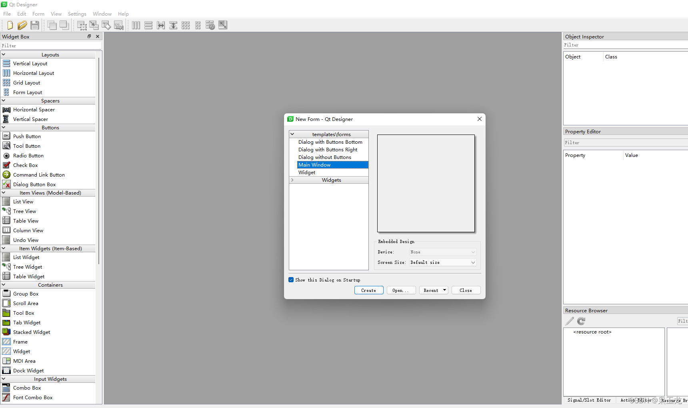Image resolution: width=688 pixels, height=408 pixels.
Task: Click the Save form floppy icon
Action: click(x=35, y=25)
